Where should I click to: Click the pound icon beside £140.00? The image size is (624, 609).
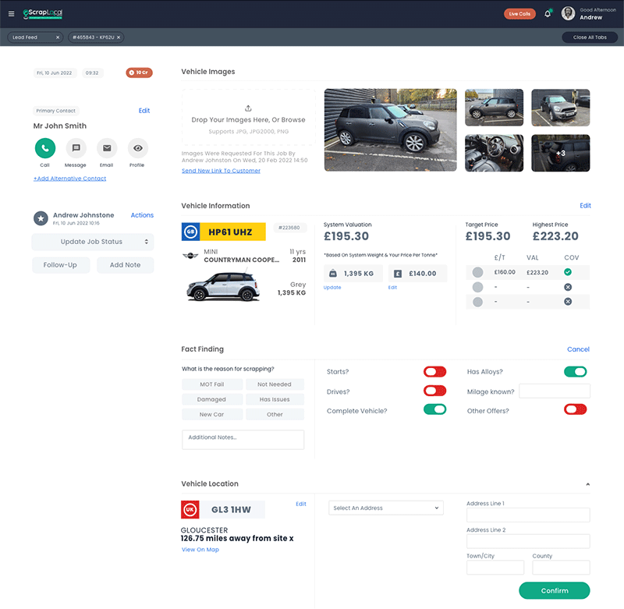[398, 274]
